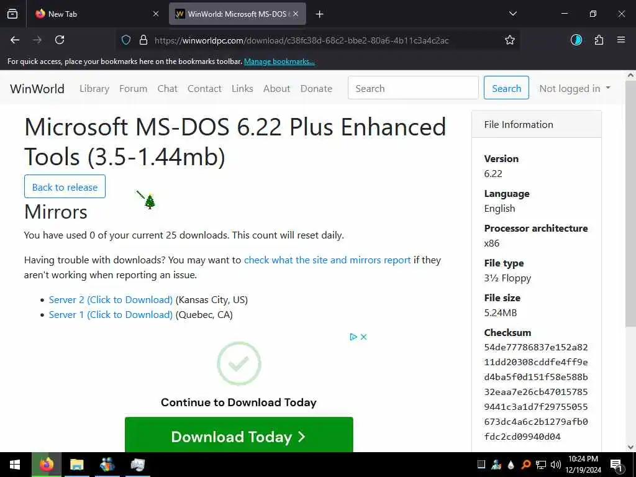Open the Donate nav item
The image size is (636, 477).
click(316, 88)
